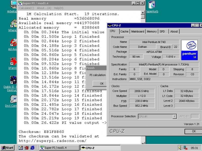Click the network connection tray icon
This screenshot has width=202, height=151.
coord(185,148)
